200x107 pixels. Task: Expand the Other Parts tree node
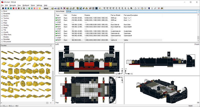click(x=2, y=35)
